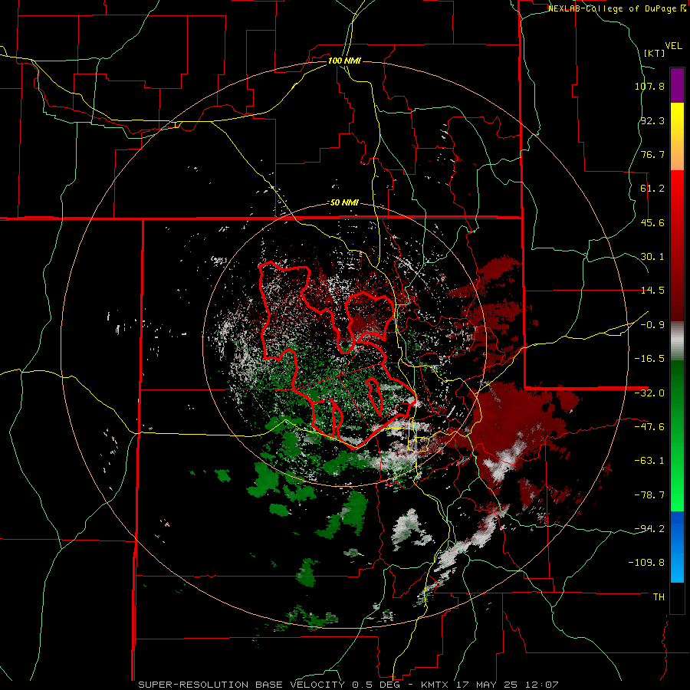The height and width of the screenshot is (690, 690).
Task: Click the VEL legend title
Action: pyautogui.click(x=673, y=46)
